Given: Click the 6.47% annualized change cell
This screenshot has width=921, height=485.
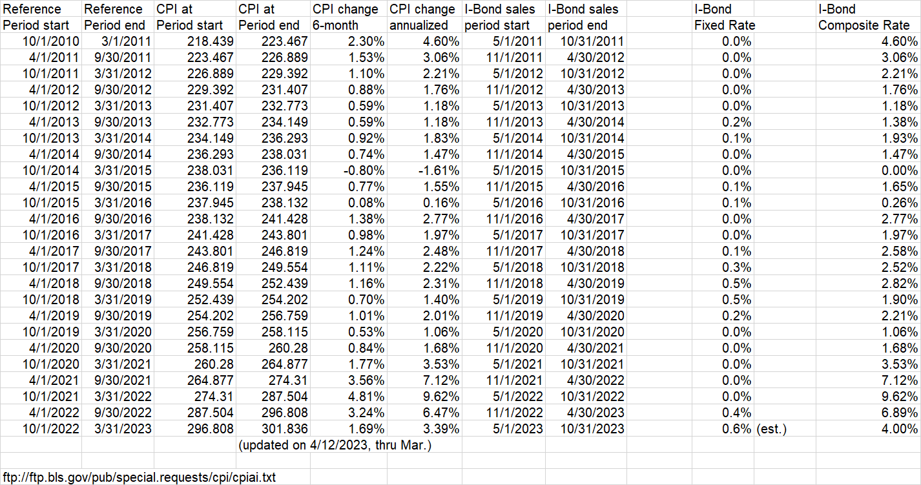Looking at the screenshot, I should coord(425,413).
